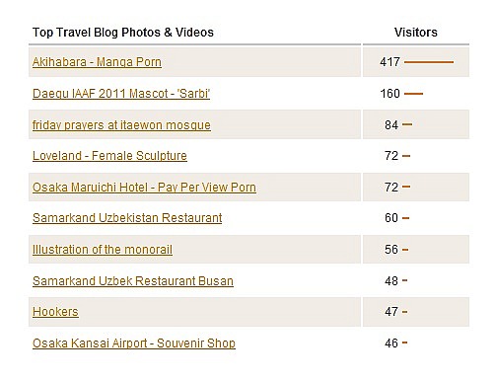495x381 pixels.
Task: Click the 56 visitor count
Action: (x=391, y=250)
